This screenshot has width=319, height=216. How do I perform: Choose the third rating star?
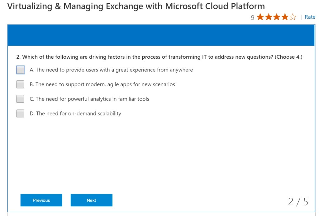[277, 17]
